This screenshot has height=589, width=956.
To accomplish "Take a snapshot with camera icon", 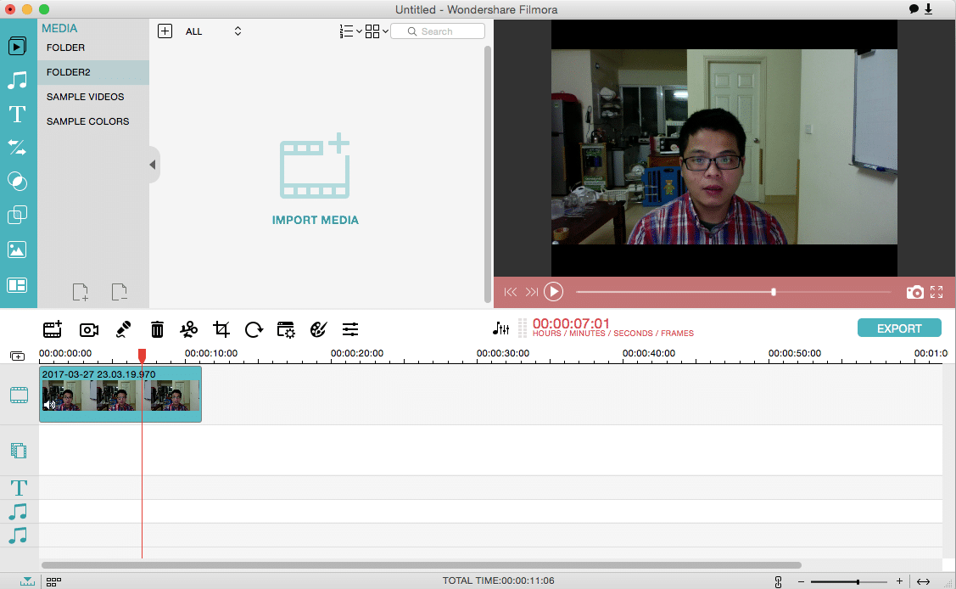I will (x=914, y=292).
